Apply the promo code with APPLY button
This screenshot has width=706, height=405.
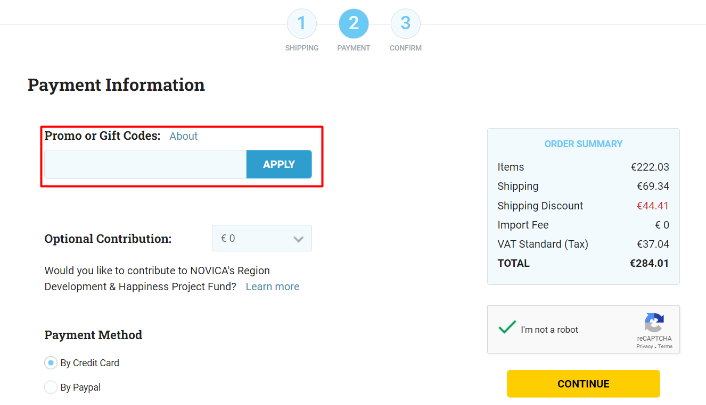(279, 164)
